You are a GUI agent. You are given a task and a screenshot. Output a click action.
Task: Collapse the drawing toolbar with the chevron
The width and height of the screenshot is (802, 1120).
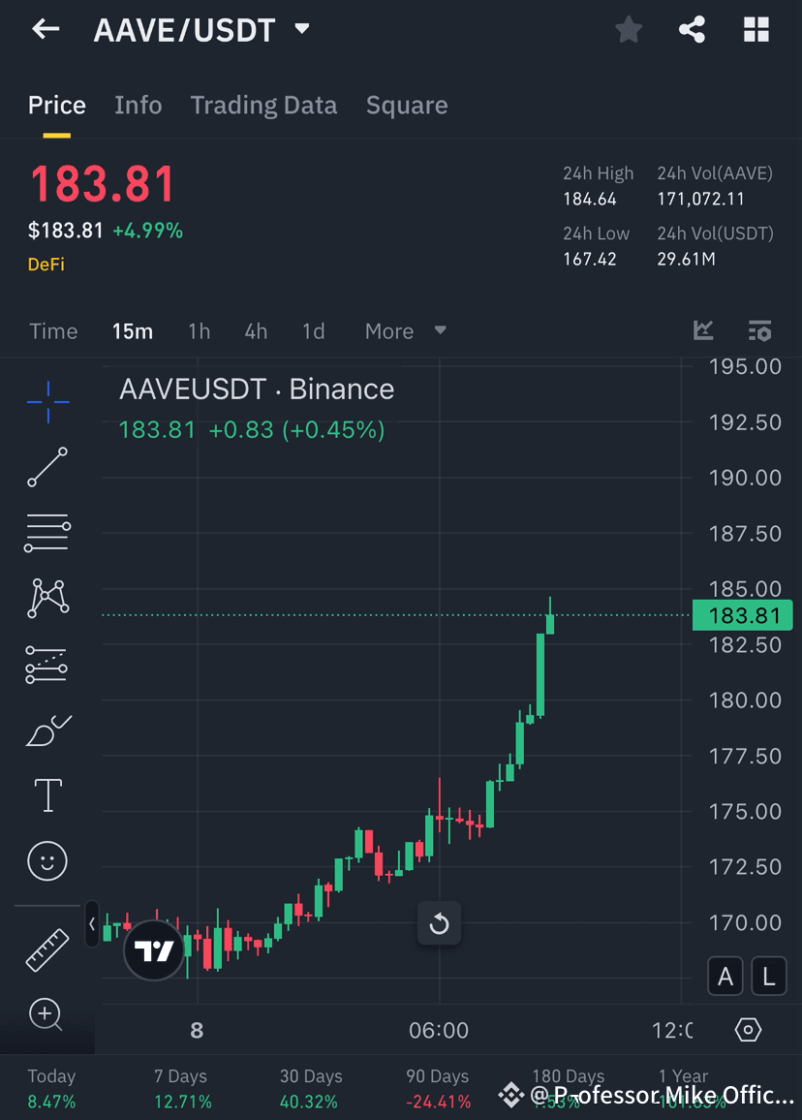[92, 925]
